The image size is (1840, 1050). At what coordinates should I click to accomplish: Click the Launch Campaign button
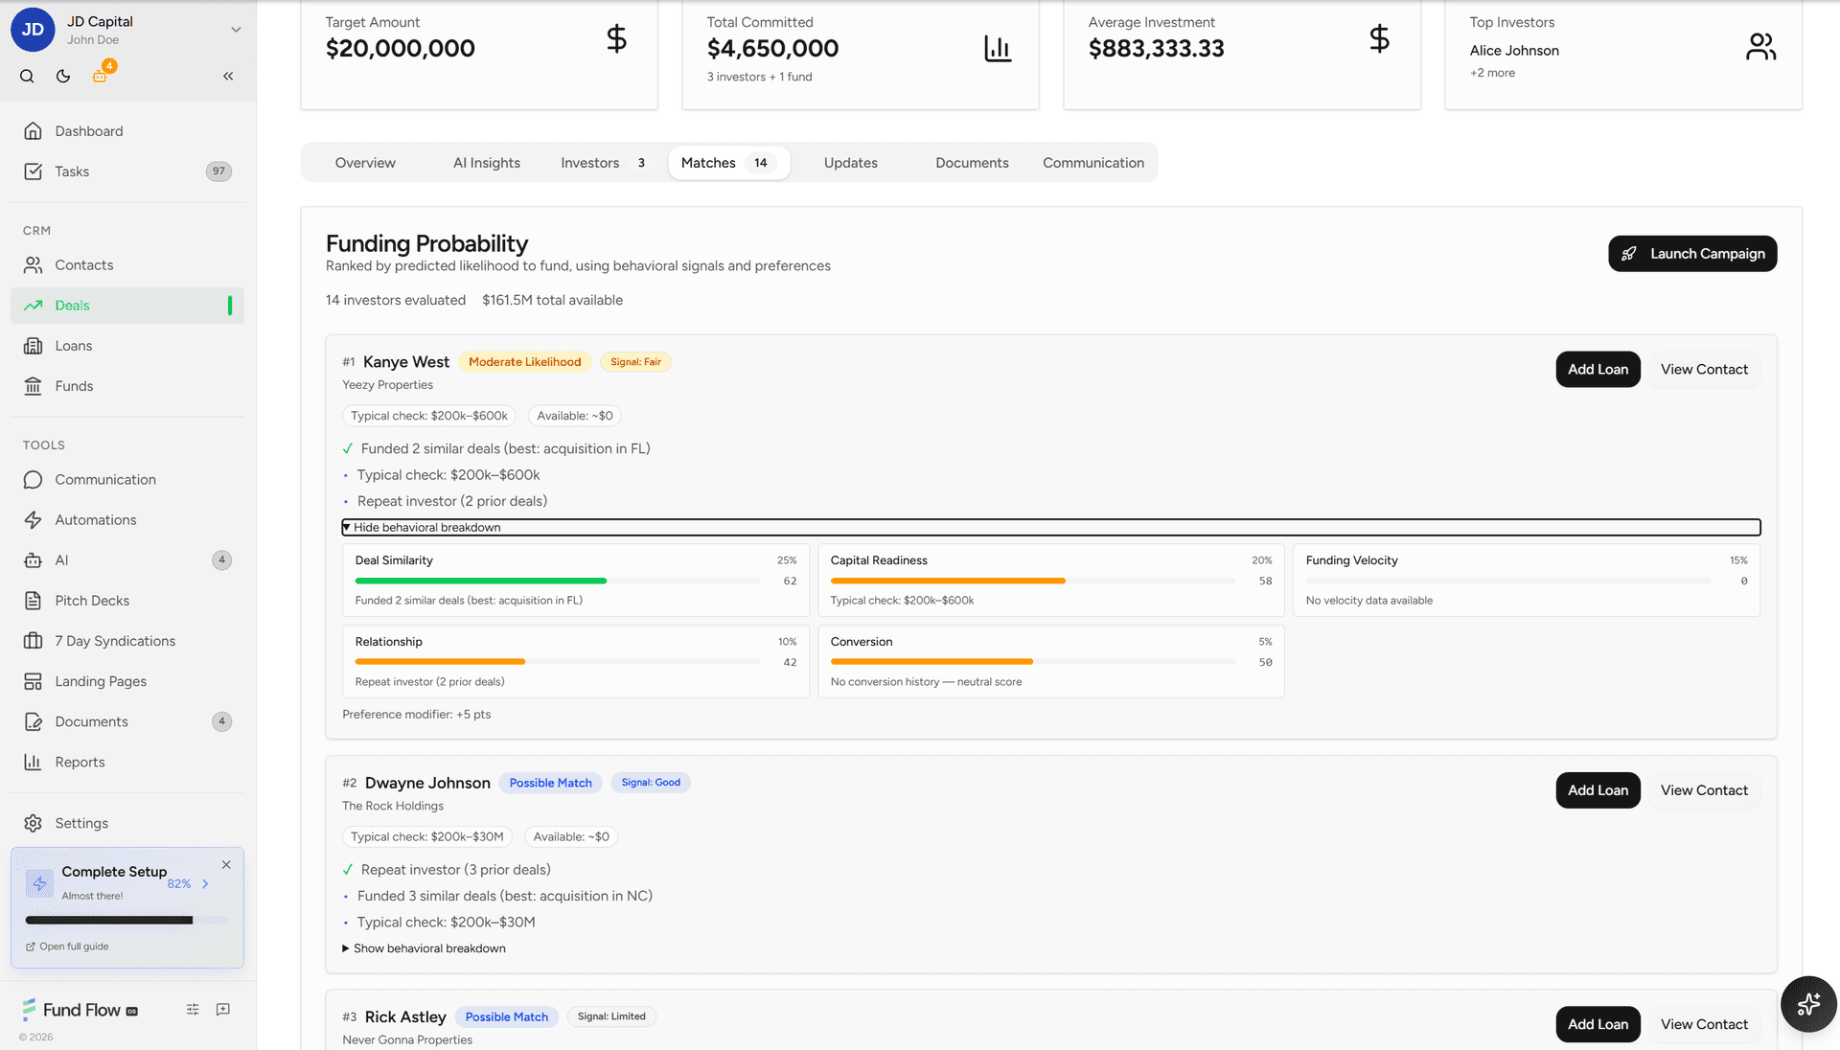click(1692, 254)
